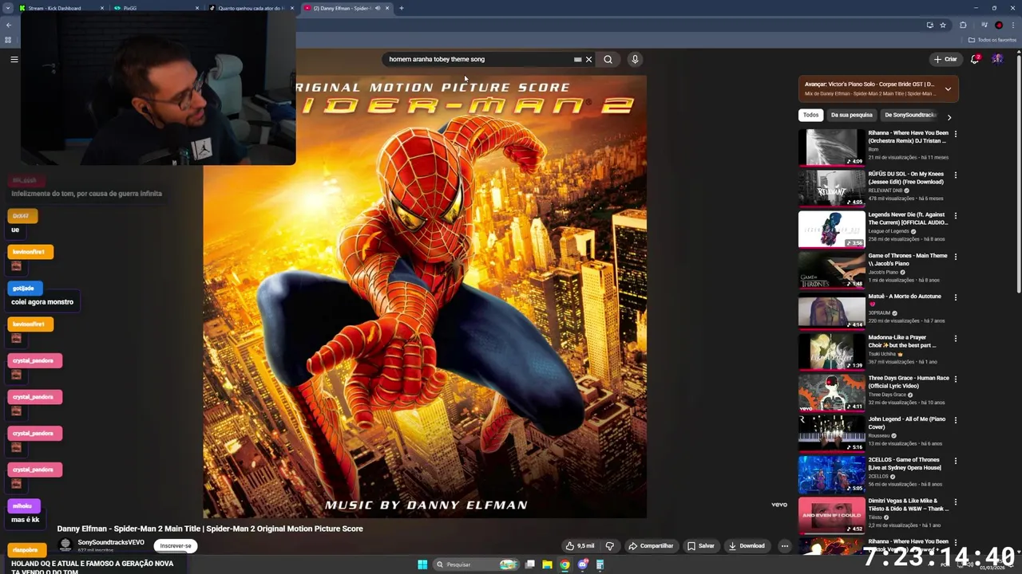Image resolution: width=1022 pixels, height=574 pixels.
Task: Click the magnifier search button
Action: [608, 59]
